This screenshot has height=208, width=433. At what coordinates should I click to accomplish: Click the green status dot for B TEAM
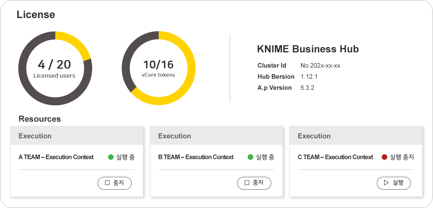tap(250, 157)
